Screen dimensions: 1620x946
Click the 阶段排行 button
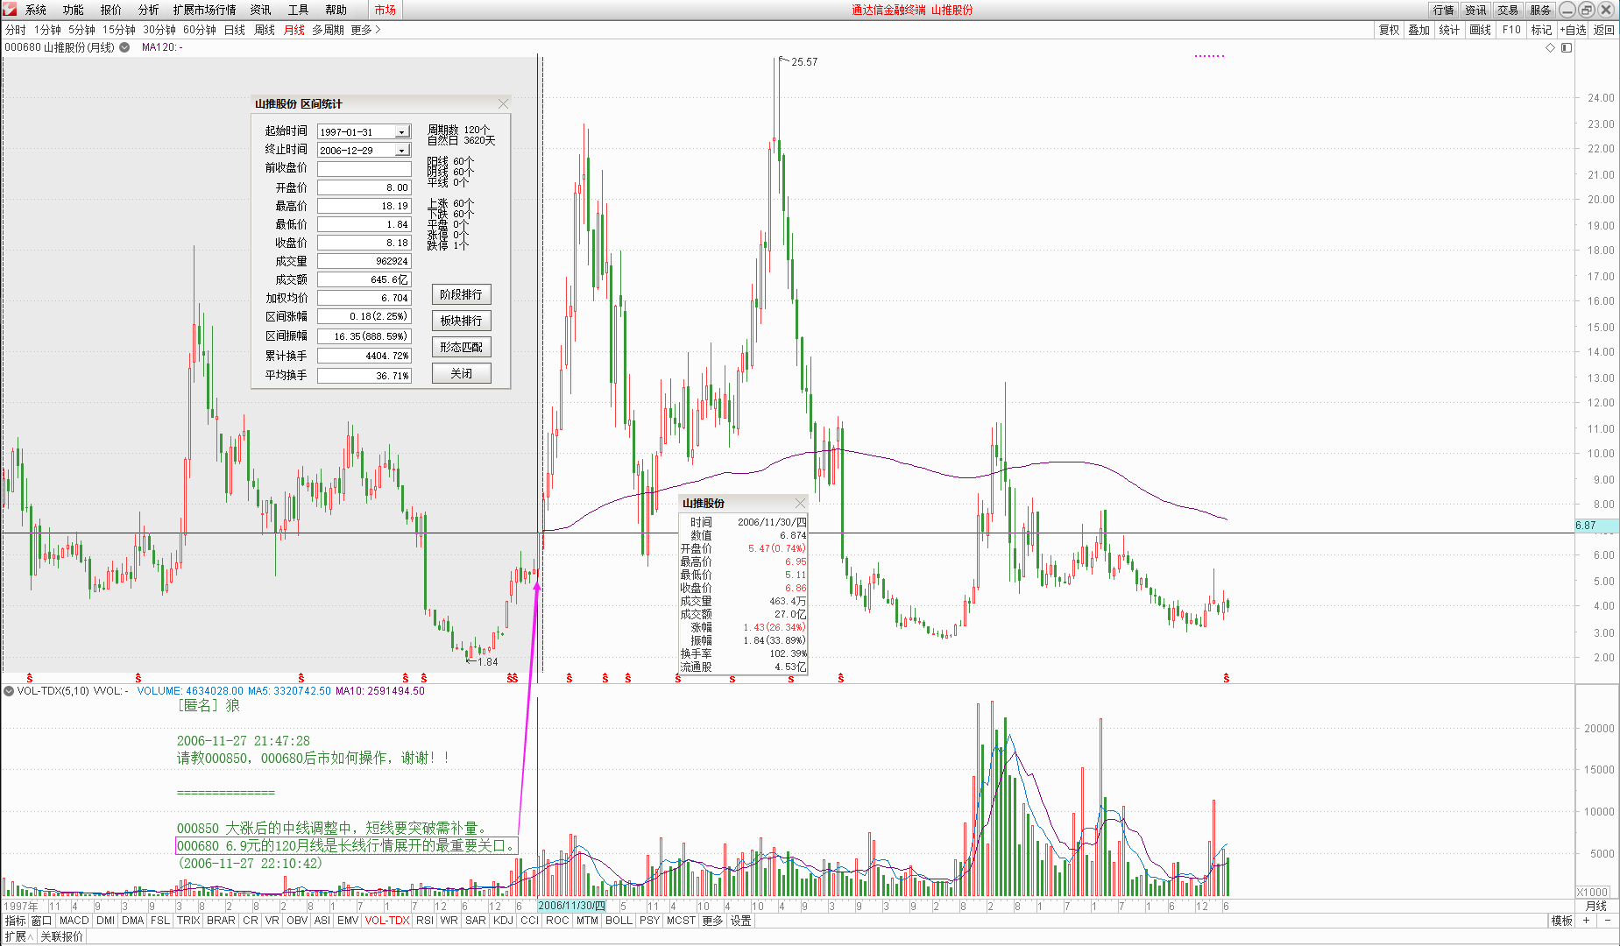[x=461, y=295]
